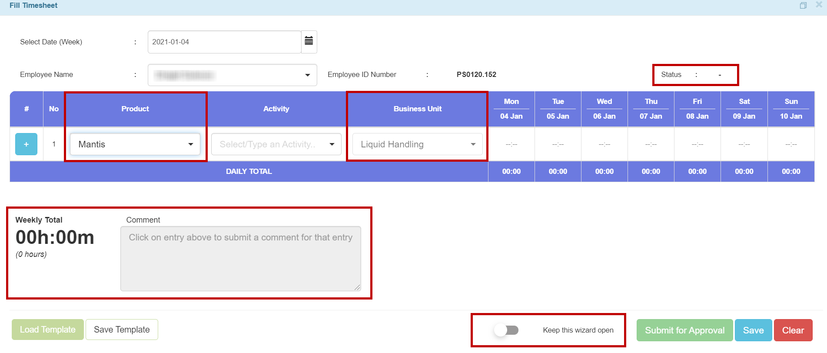
Task: Click the plus icon to add row
Action: click(26, 144)
